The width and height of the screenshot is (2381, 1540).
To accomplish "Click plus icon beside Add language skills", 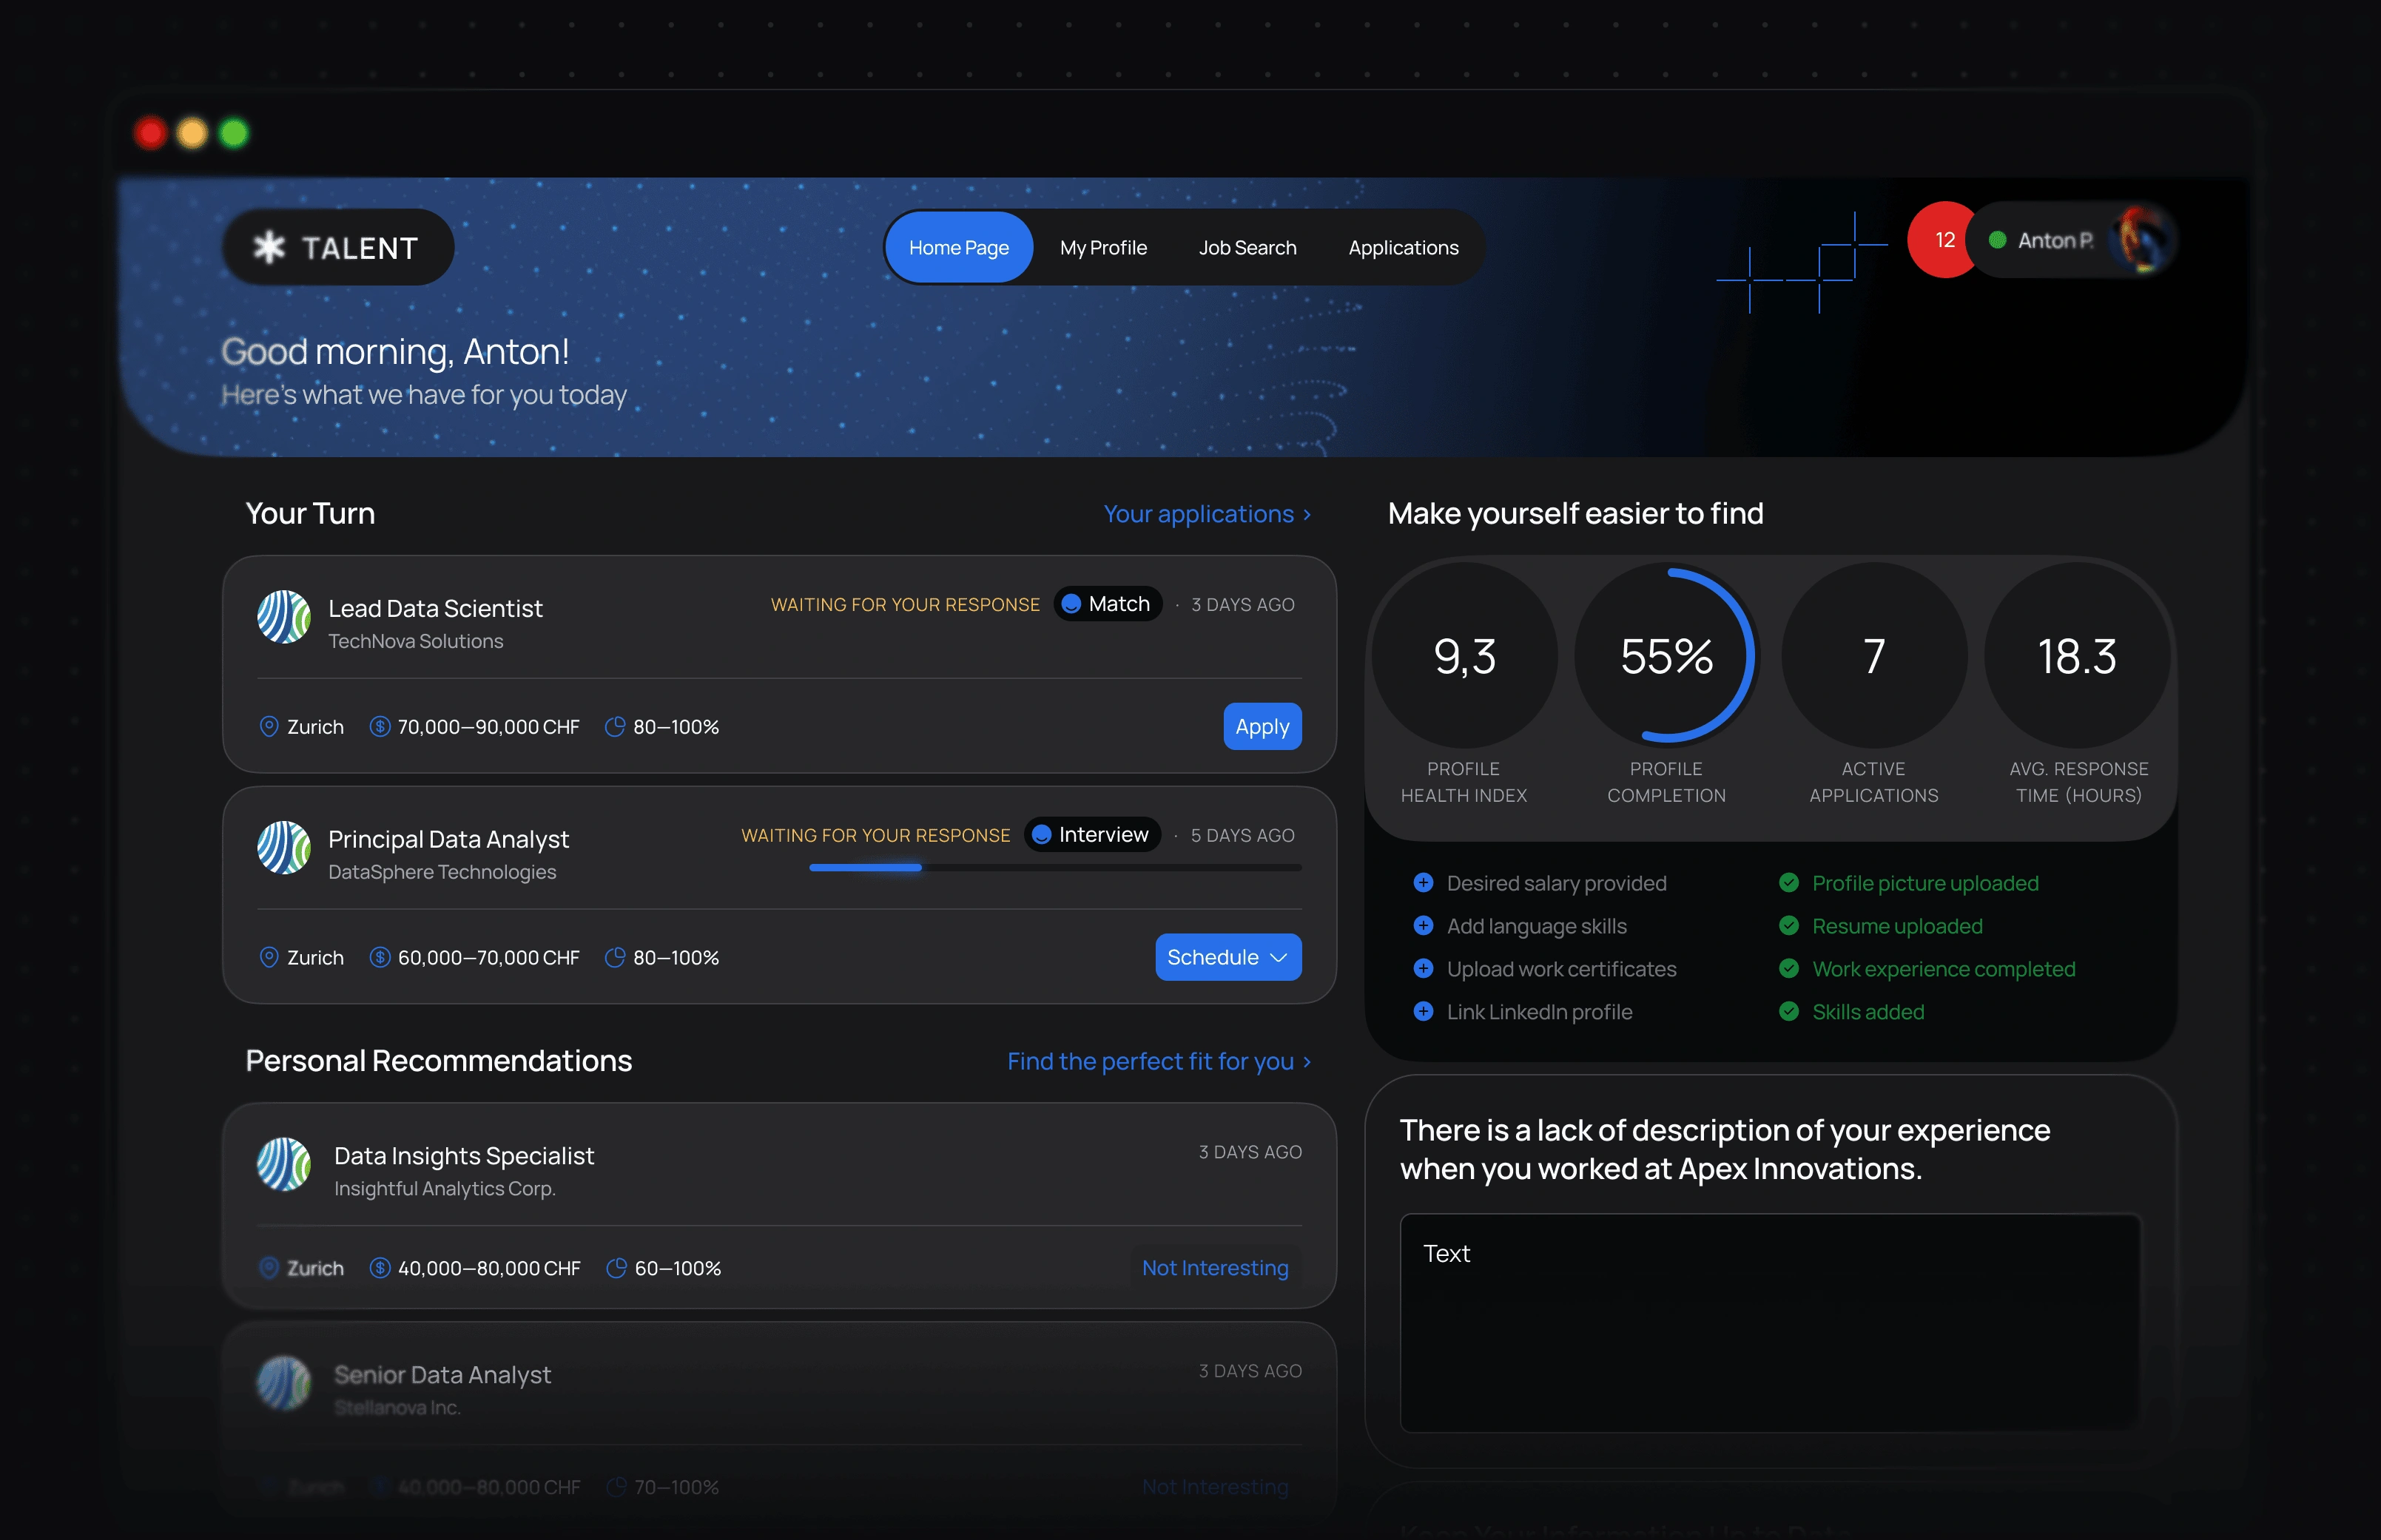I will coord(1423,925).
